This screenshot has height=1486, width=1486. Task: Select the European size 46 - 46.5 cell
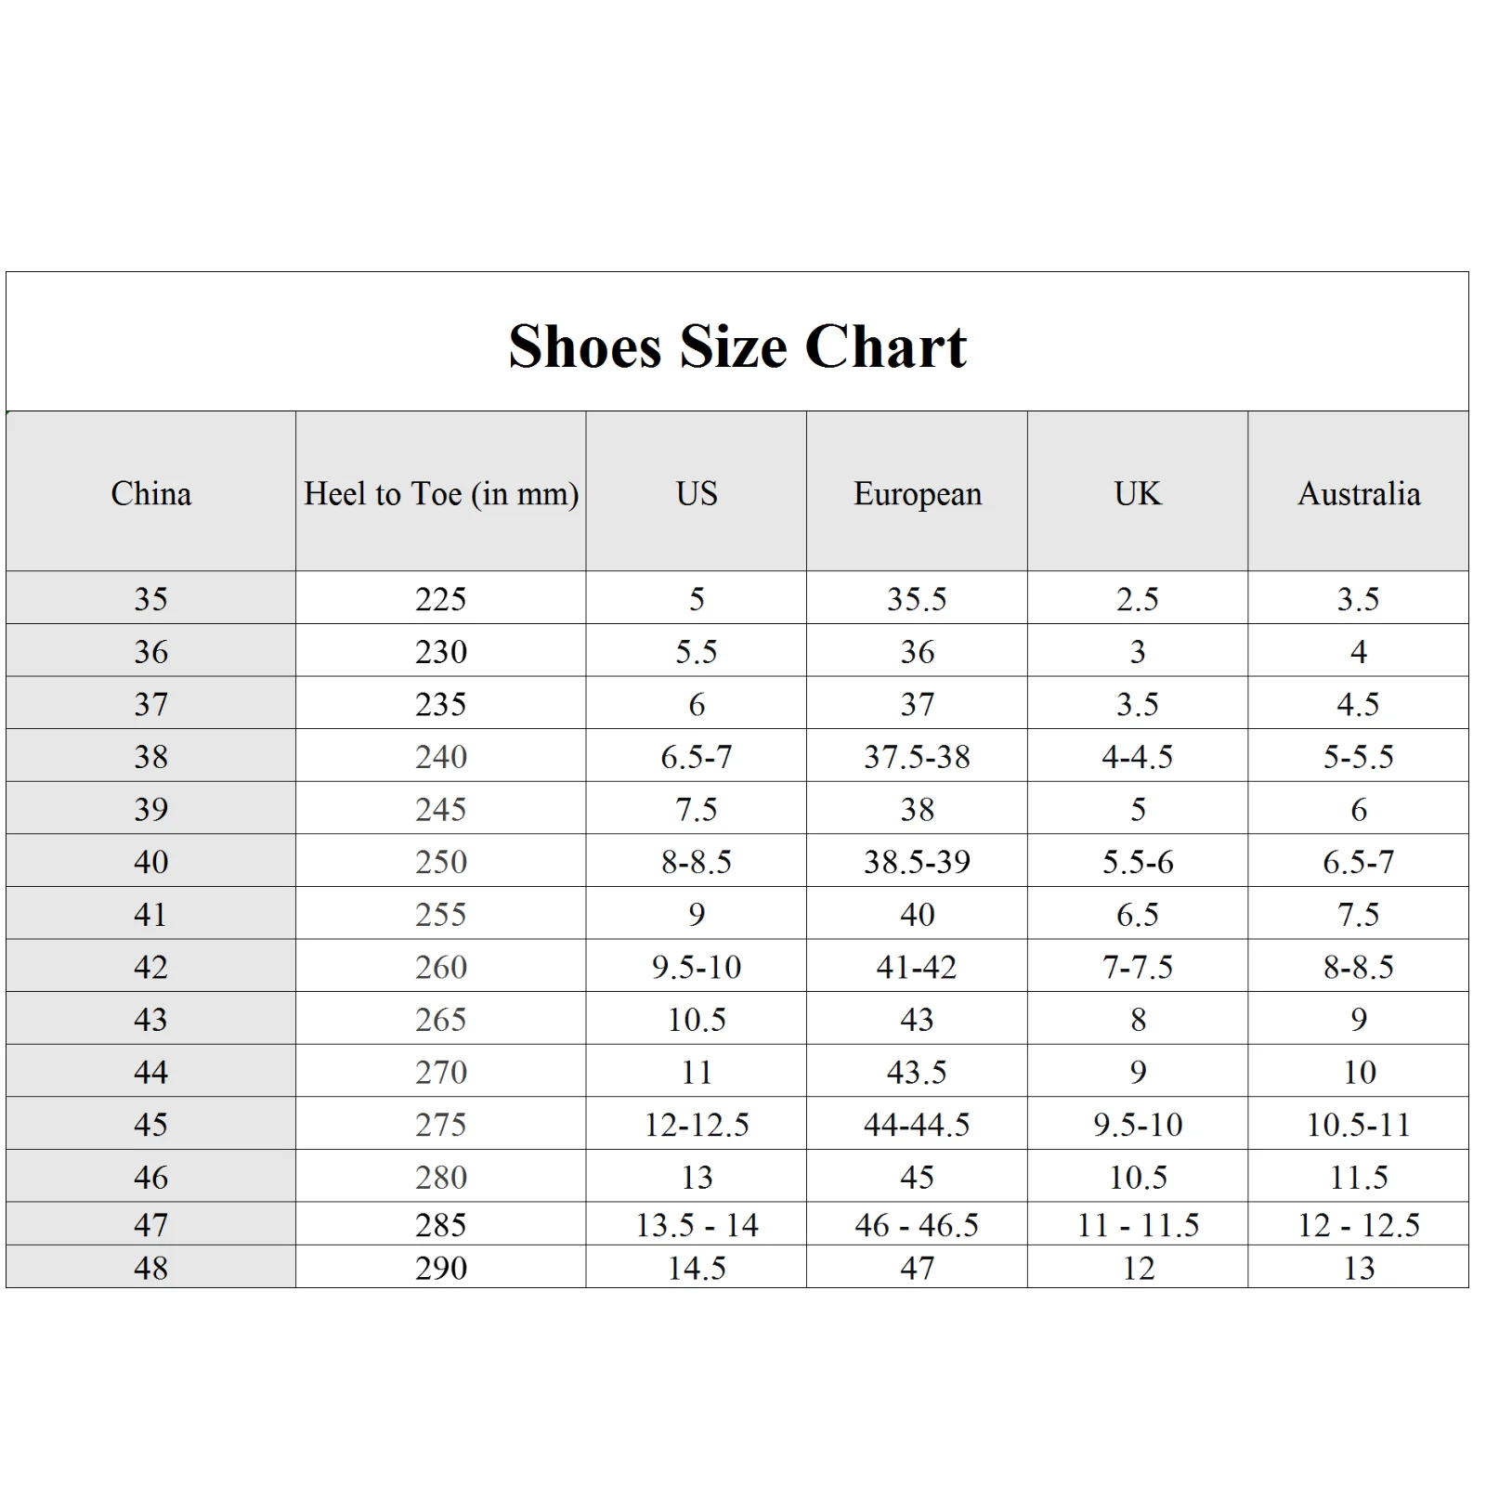click(918, 1225)
